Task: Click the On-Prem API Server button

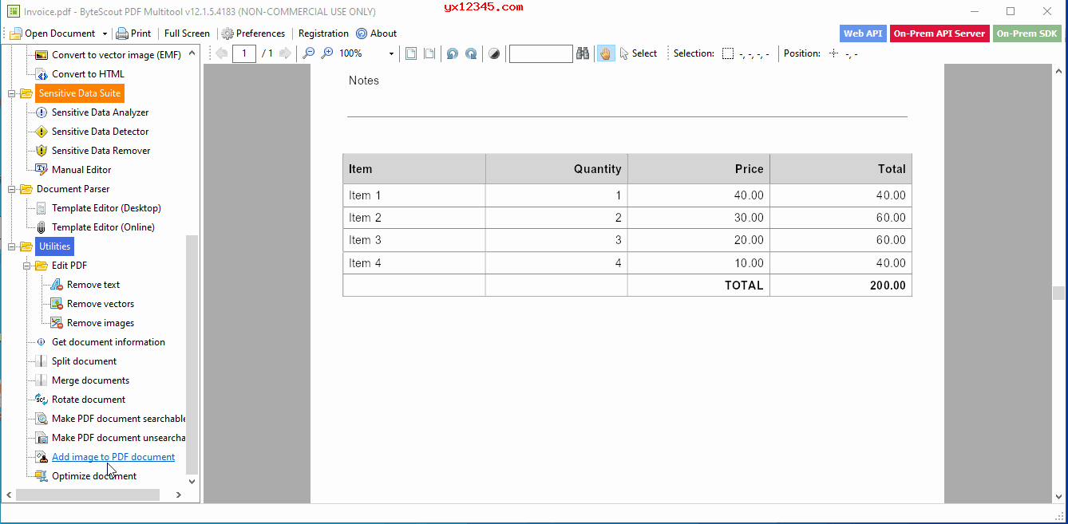Action: click(x=939, y=33)
